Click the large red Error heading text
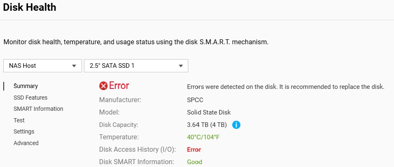Image resolution: width=394 pixels, height=167 pixels. click(119, 86)
